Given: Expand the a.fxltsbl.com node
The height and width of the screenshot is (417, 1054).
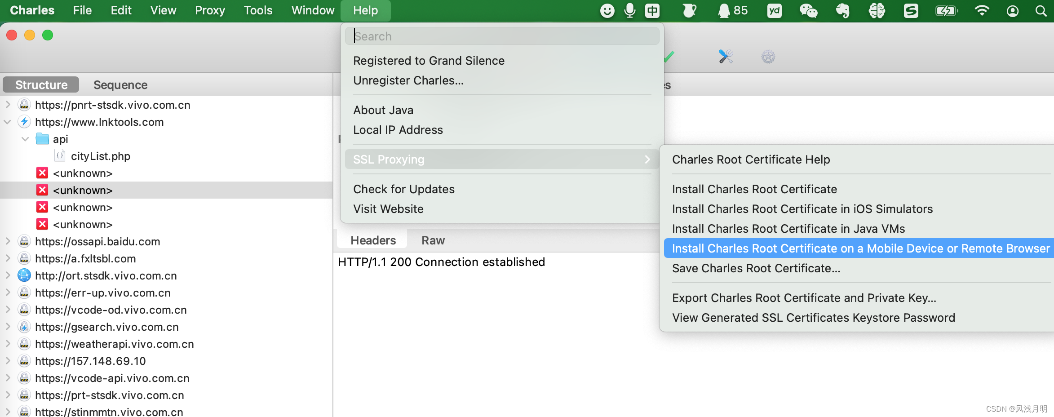Looking at the screenshot, I should (8, 258).
